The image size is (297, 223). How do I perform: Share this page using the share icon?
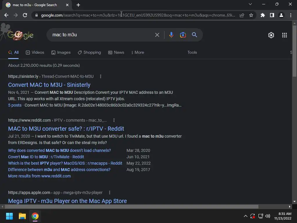coord(242,15)
